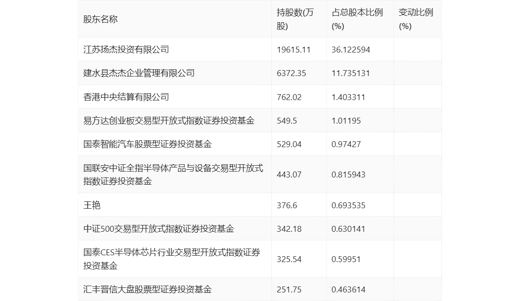520x301 pixels.
Task: Select the 0.693535 percentage value
Action: click(348, 205)
